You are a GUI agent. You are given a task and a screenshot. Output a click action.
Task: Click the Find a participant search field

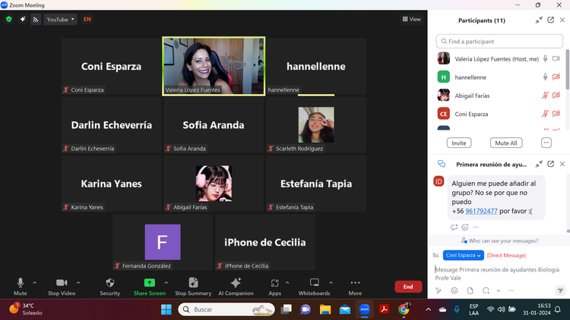coord(499,41)
